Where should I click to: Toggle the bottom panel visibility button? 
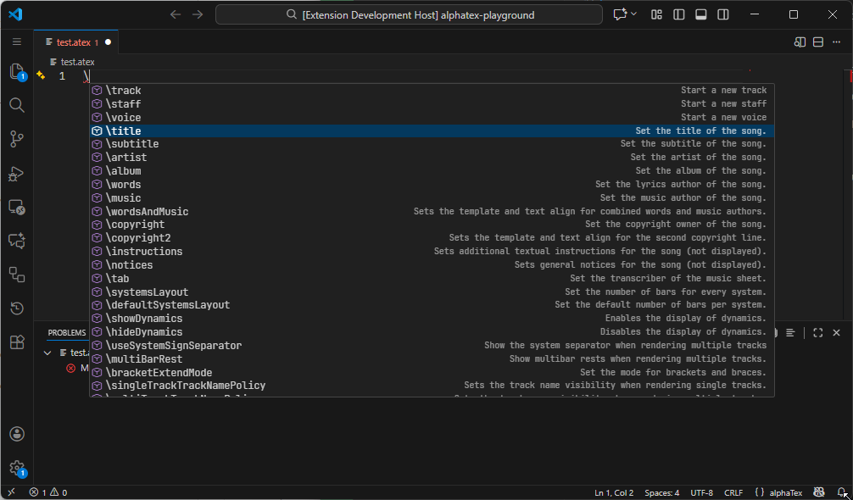tap(701, 14)
